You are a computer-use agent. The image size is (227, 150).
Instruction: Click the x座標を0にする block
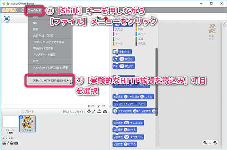[x=125, y=130]
